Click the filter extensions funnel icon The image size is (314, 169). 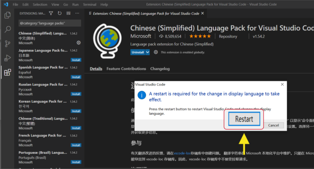[51, 13]
